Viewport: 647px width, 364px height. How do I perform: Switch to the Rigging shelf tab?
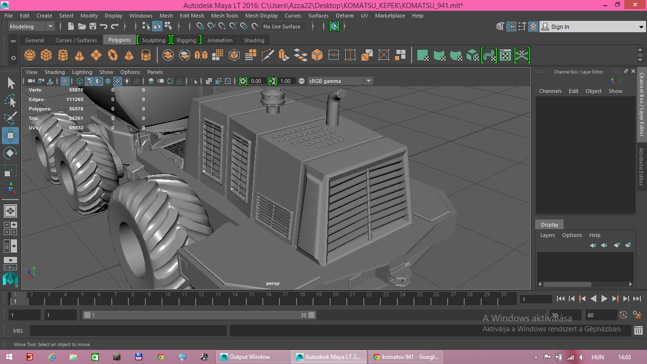coord(186,40)
